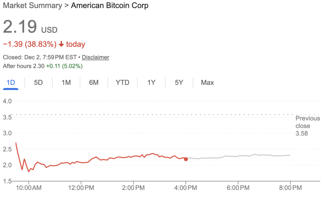
Task: Switch to the 5D time range
Action: tap(38, 82)
